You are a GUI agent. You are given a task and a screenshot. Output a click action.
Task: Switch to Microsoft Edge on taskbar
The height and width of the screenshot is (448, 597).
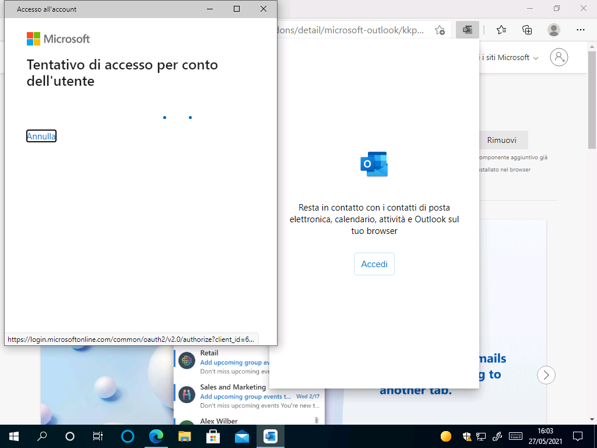[x=156, y=436]
